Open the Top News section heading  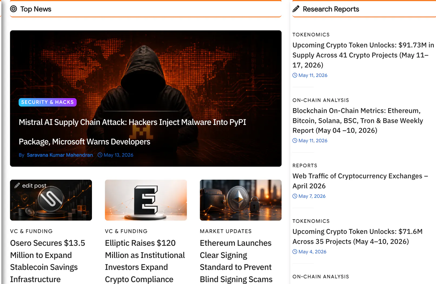pyautogui.click(x=36, y=9)
